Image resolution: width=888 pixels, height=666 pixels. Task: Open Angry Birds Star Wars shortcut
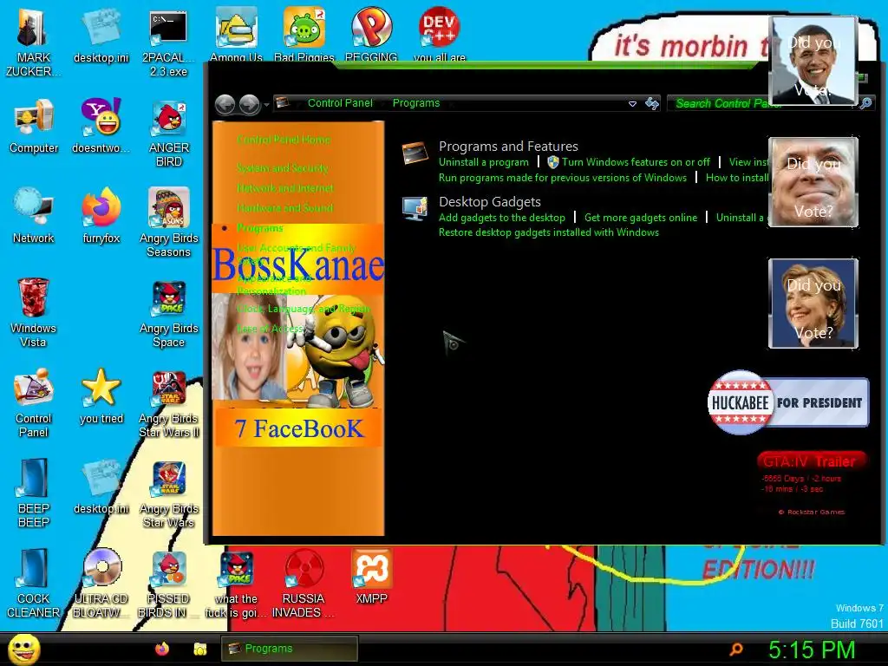click(x=169, y=493)
